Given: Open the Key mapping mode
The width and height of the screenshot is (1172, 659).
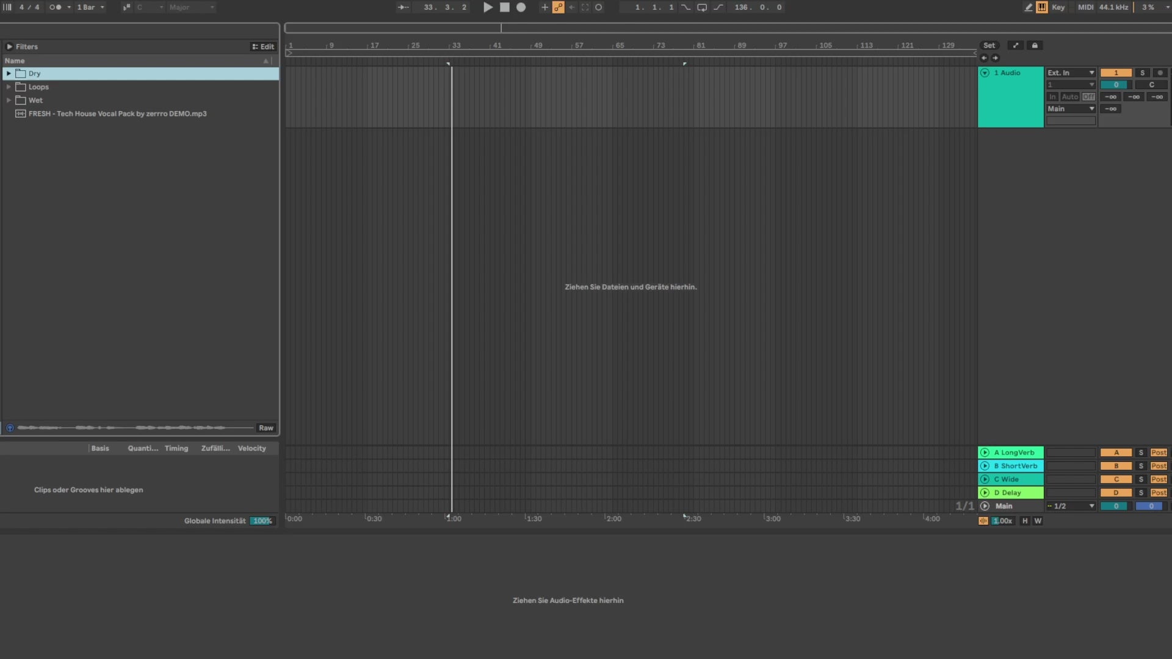Looking at the screenshot, I should coord(1058,7).
